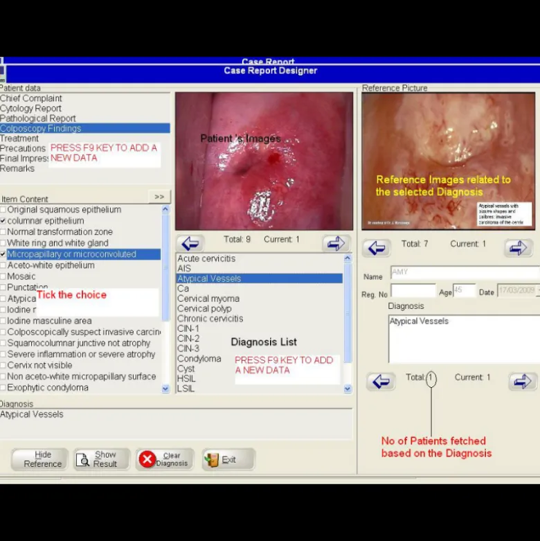Untick Micropapillary or microconvoluted checkbox
The width and height of the screenshot is (540, 541).
3,254
